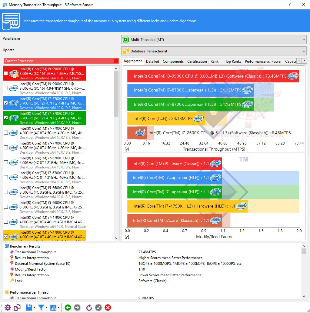This screenshot has width=310, height=313.
Task: Click the grey checkmark OK icon
Action: click(98, 308)
